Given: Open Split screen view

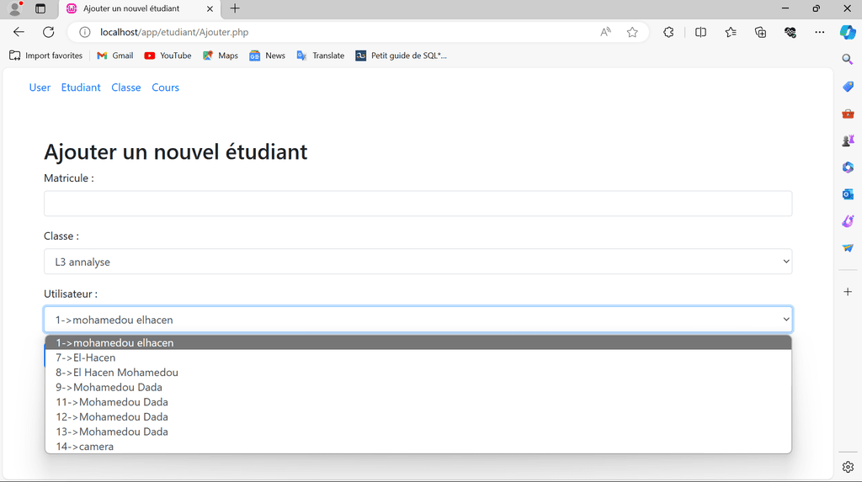Looking at the screenshot, I should point(700,32).
